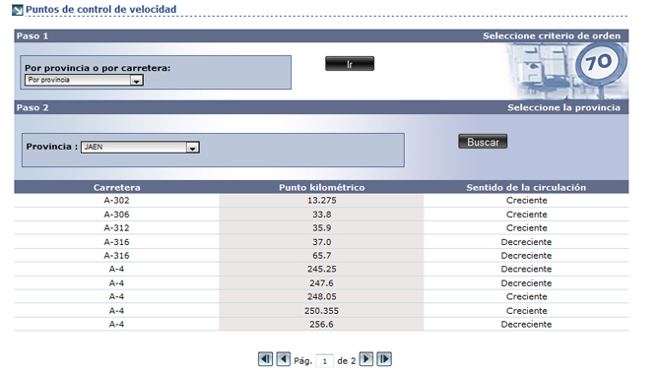Click the Ir button
The image size is (658, 372).
[350, 64]
